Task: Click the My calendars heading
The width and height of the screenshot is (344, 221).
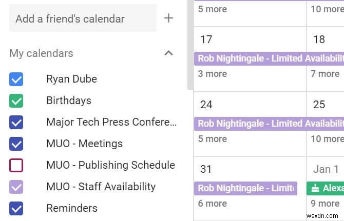Action: tap(41, 53)
